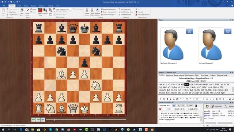The image size is (234, 132).
Task: Search position on Hard Disk
Action: coord(50,12)
